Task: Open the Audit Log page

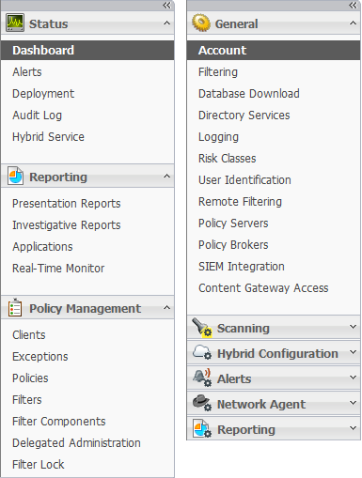Action: [x=37, y=116]
